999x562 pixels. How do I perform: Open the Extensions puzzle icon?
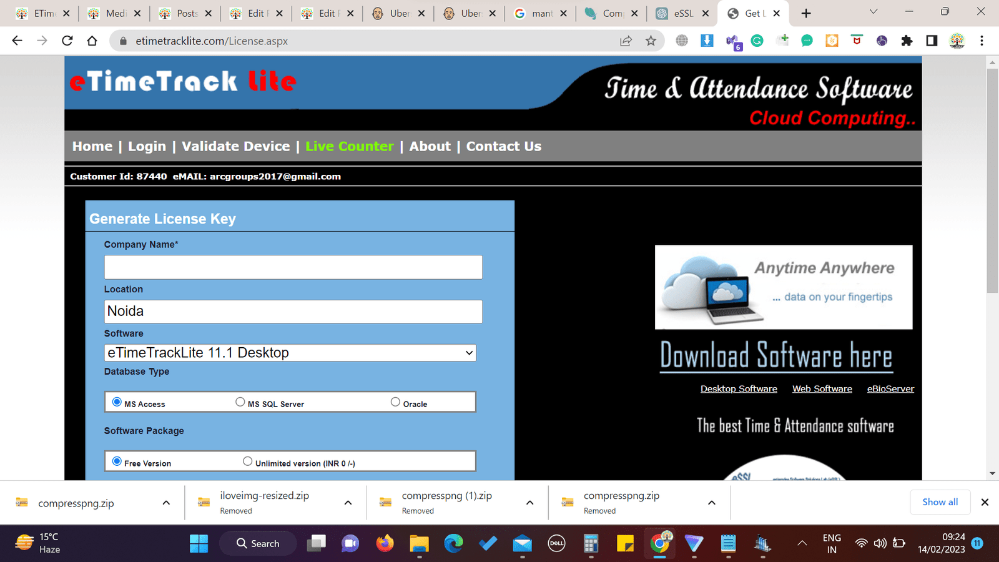point(907,41)
